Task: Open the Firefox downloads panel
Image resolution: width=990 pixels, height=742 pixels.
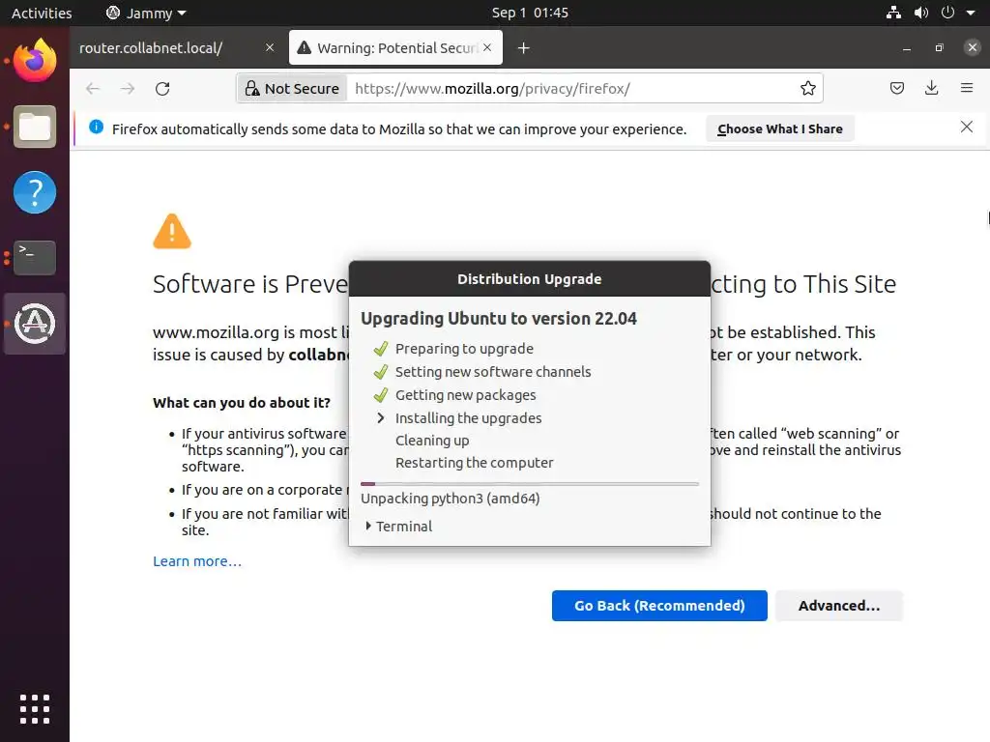Action: (931, 88)
